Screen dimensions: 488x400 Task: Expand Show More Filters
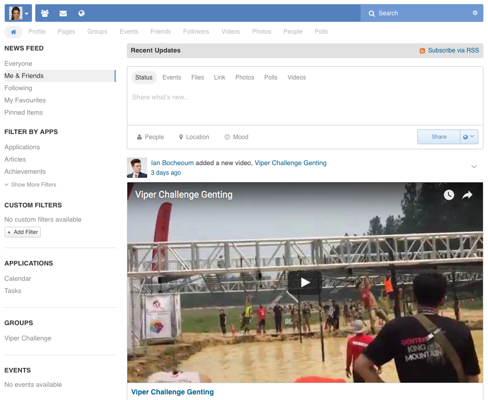coord(31,184)
